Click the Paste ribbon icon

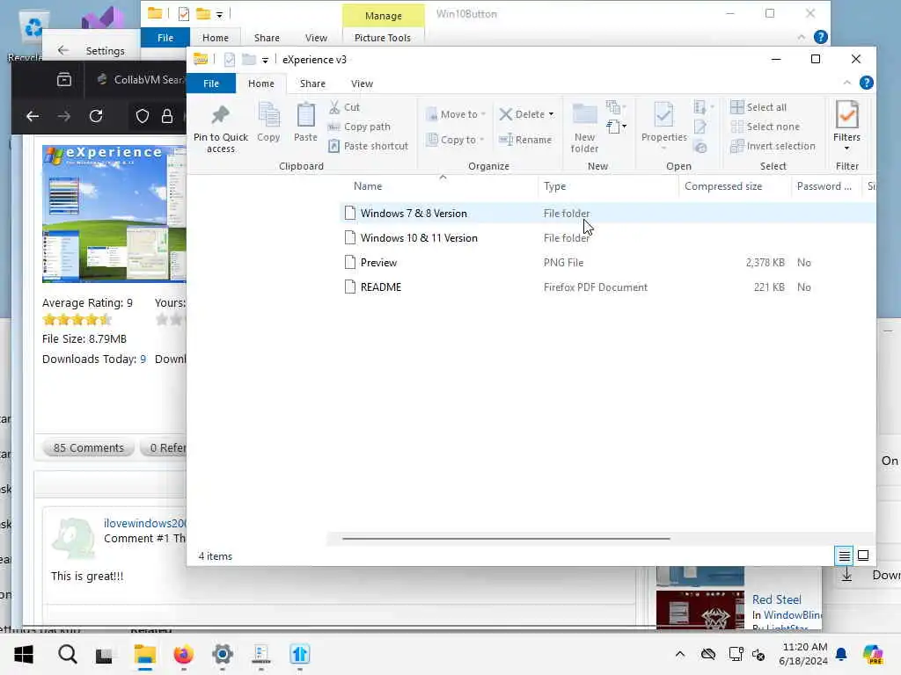[x=305, y=121]
